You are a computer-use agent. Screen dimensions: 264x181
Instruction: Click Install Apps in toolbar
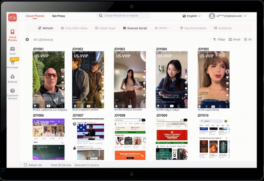click(x=105, y=28)
